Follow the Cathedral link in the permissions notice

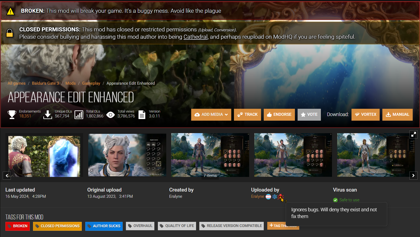pos(196,37)
